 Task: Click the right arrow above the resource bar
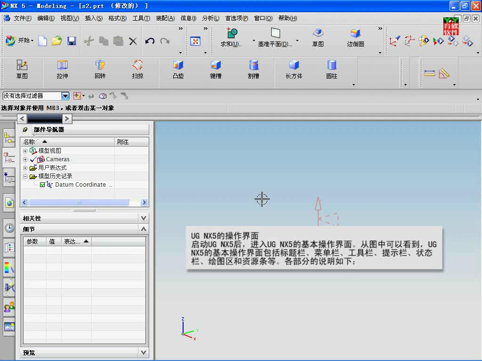click(x=67, y=118)
